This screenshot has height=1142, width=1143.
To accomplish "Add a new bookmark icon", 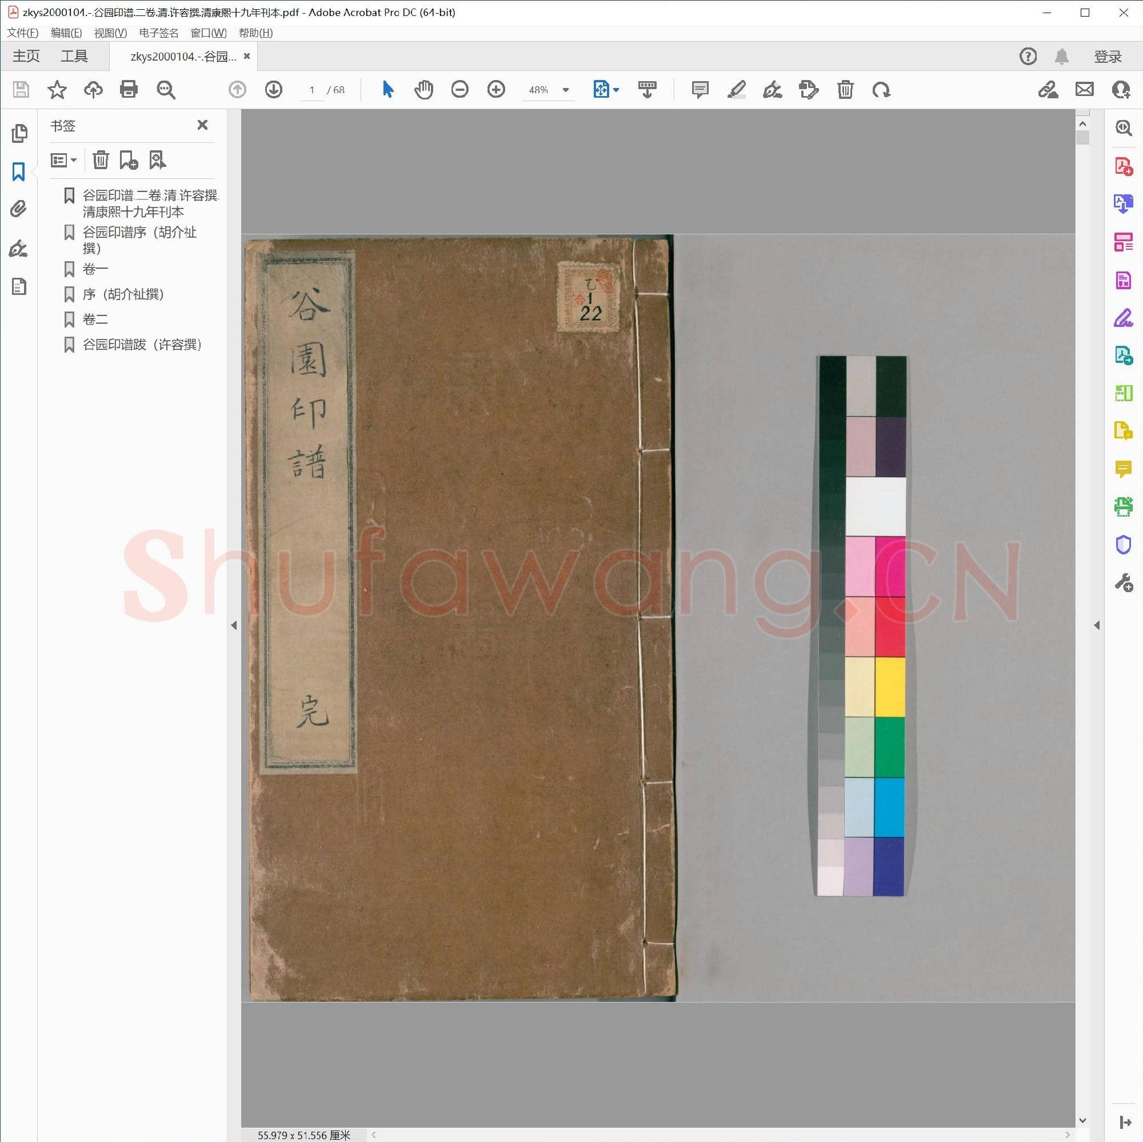I will click(x=129, y=160).
